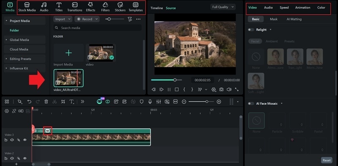
Task: Open the AI Copilot robot icon
Action: click(x=99, y=101)
